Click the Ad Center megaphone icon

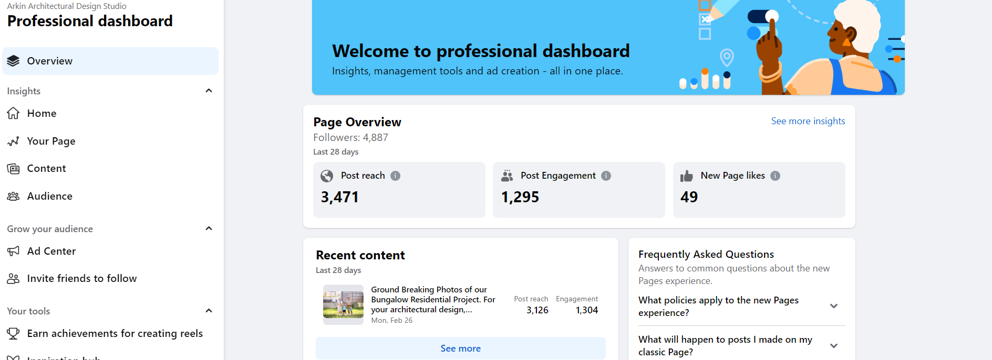coord(13,251)
